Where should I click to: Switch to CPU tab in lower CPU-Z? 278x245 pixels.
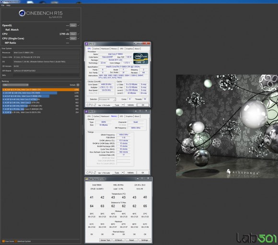coord(89,117)
